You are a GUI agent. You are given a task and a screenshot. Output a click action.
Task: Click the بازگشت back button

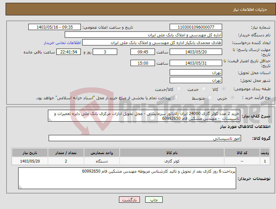pos(129,200)
